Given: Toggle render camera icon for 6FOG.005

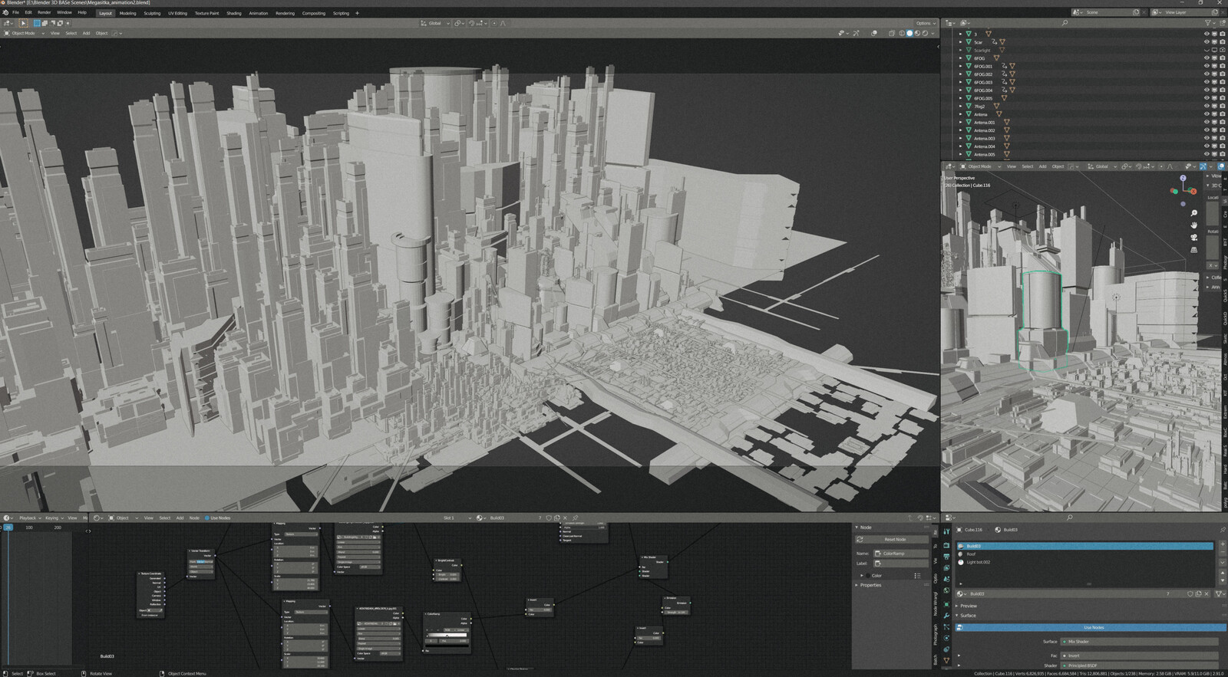Looking at the screenshot, I should [1222, 98].
